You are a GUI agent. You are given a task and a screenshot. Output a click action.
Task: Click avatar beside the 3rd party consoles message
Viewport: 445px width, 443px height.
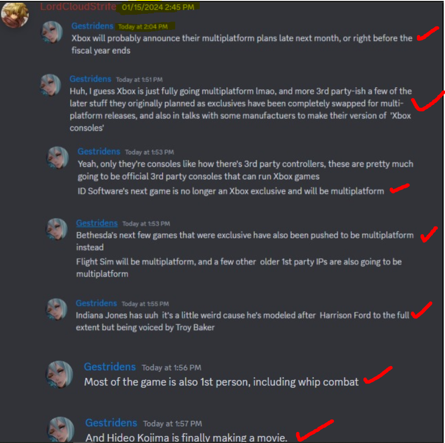[58, 158]
